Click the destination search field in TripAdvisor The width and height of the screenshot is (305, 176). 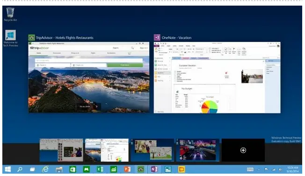(x=89, y=61)
